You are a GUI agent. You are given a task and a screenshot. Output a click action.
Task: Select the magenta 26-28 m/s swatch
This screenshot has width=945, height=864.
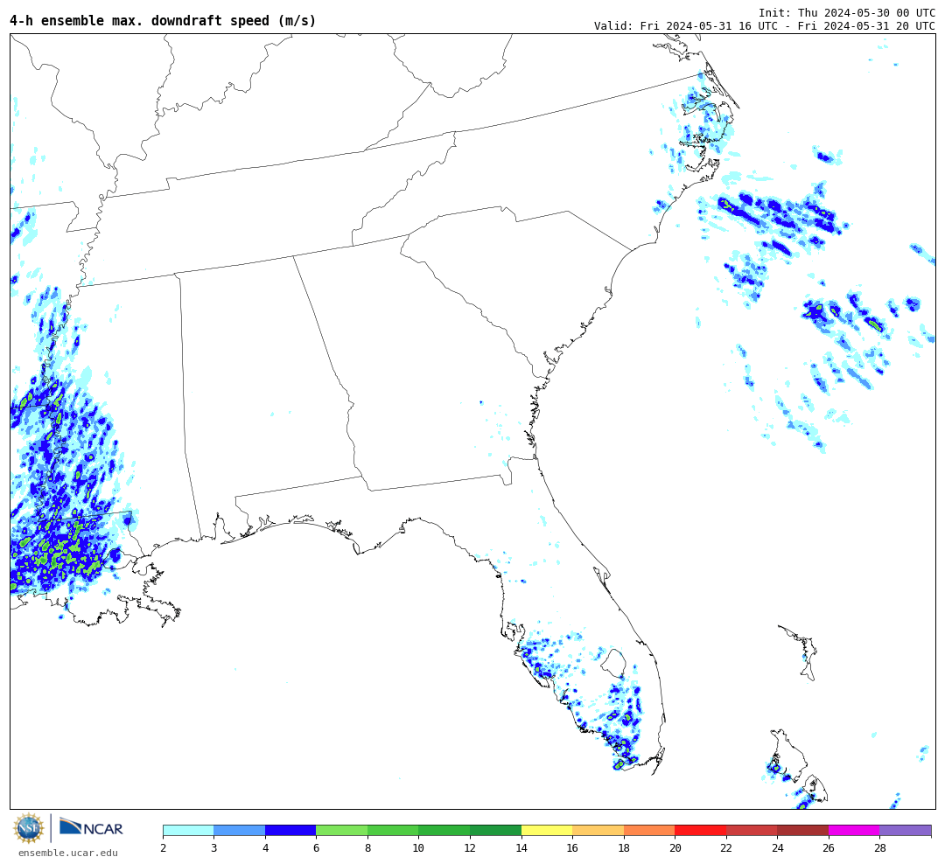click(854, 830)
